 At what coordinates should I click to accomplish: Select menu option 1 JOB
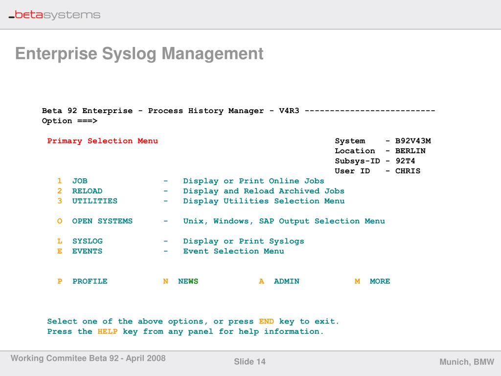click(72, 181)
